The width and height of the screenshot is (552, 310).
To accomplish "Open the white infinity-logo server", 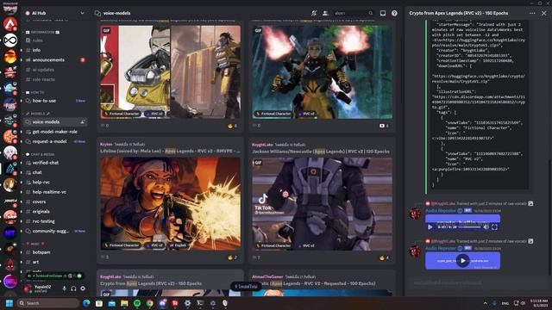I will (10, 40).
